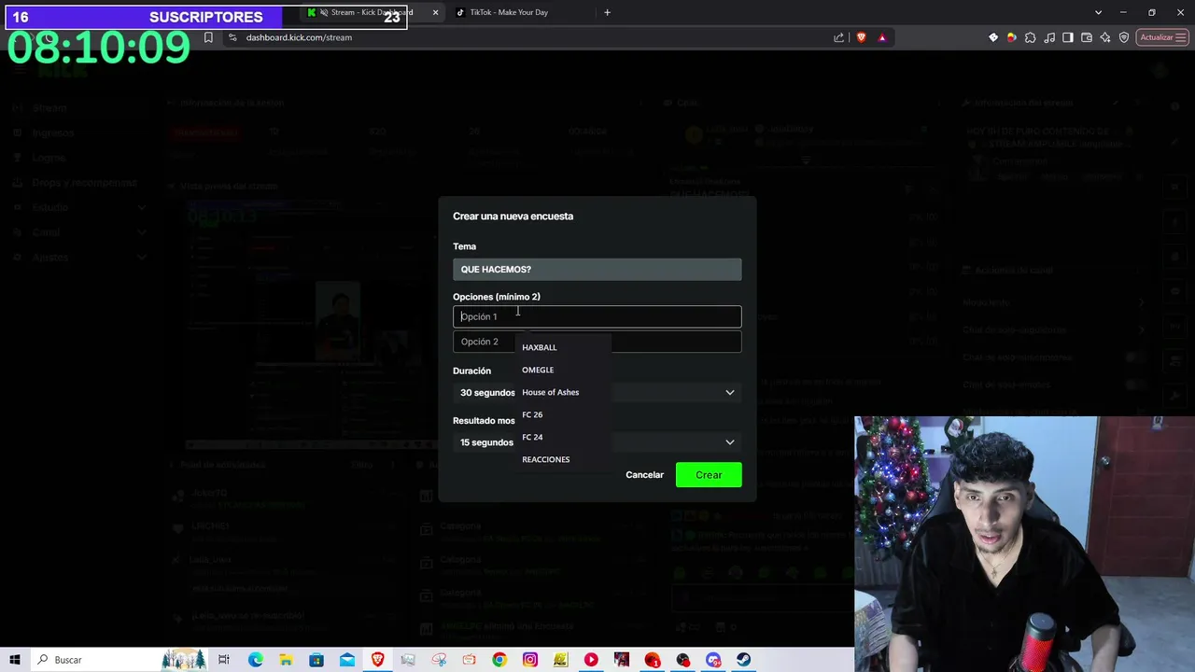The image size is (1195, 672).
Task: Click the share page icon in address bar
Action: pos(839,37)
